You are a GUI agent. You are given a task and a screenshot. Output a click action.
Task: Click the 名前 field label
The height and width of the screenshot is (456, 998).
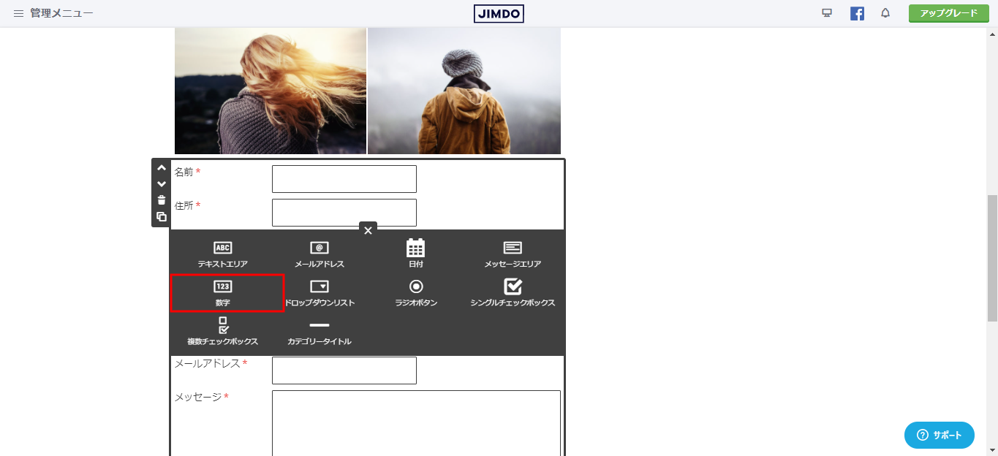click(x=184, y=172)
